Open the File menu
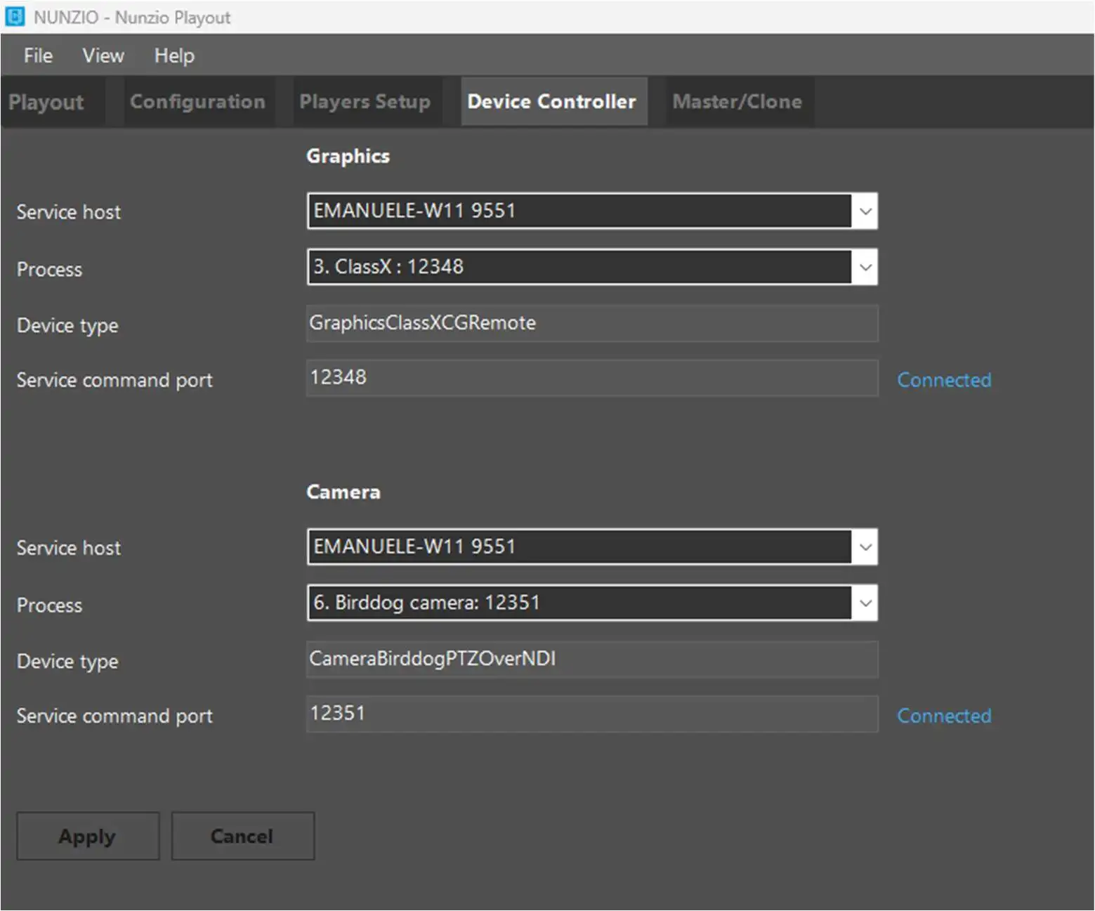 tap(38, 55)
